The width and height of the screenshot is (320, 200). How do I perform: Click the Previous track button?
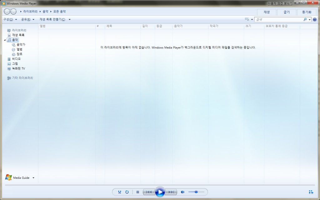[x=148, y=192]
